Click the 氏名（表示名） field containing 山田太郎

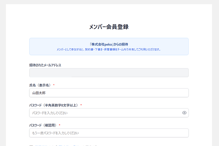[x=109, y=93]
